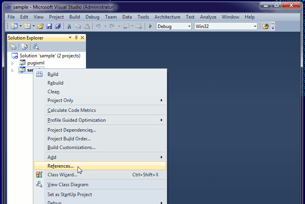Click Set as StartUp Project
The image size is (305, 204).
[x=70, y=195]
